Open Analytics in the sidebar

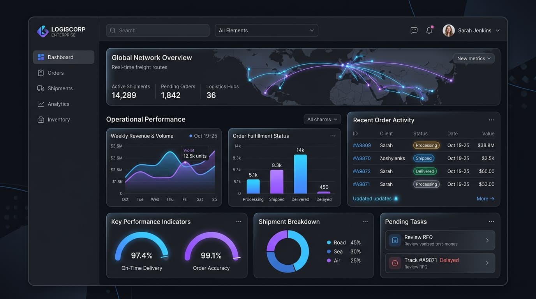(63, 104)
